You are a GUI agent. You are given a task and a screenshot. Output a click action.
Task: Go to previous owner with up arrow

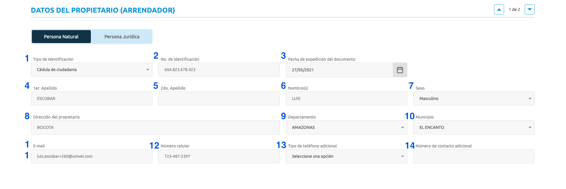[x=499, y=9]
